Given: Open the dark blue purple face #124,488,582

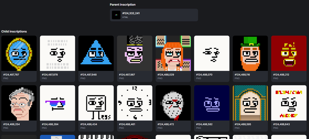Looking at the screenshot, I should coord(212,103).
